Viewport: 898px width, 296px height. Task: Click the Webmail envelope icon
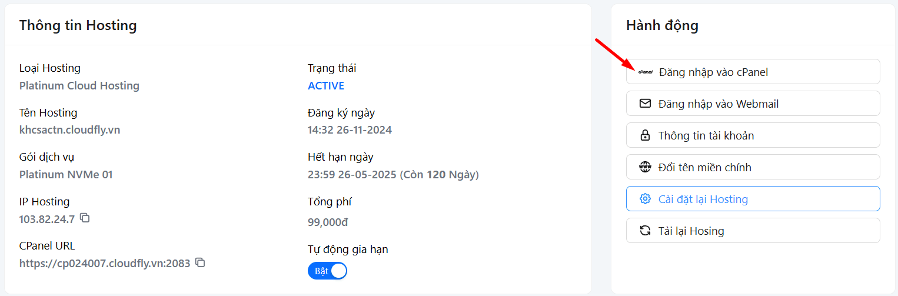coord(645,104)
